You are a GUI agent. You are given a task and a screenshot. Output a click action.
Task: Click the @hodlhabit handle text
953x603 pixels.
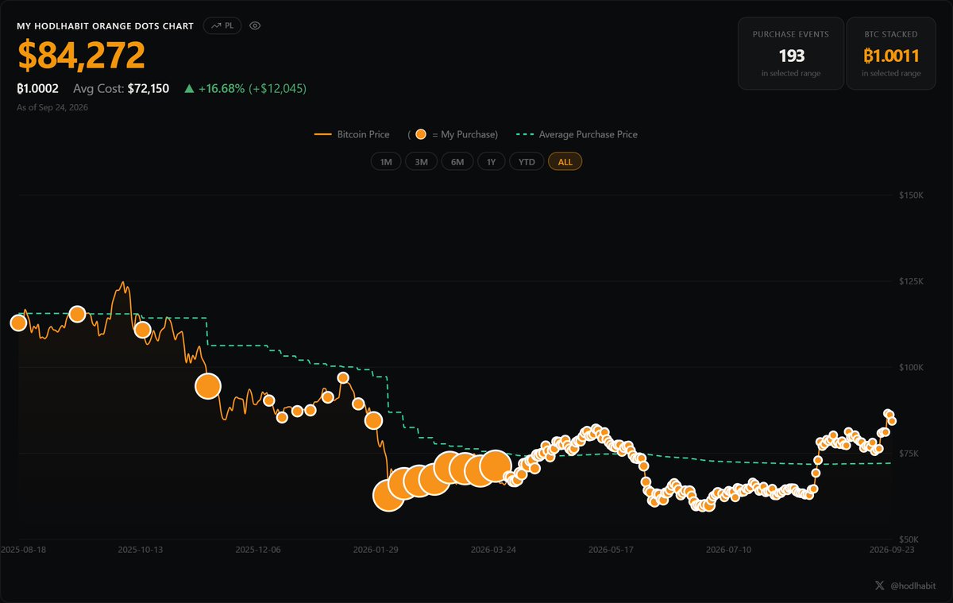pos(912,585)
